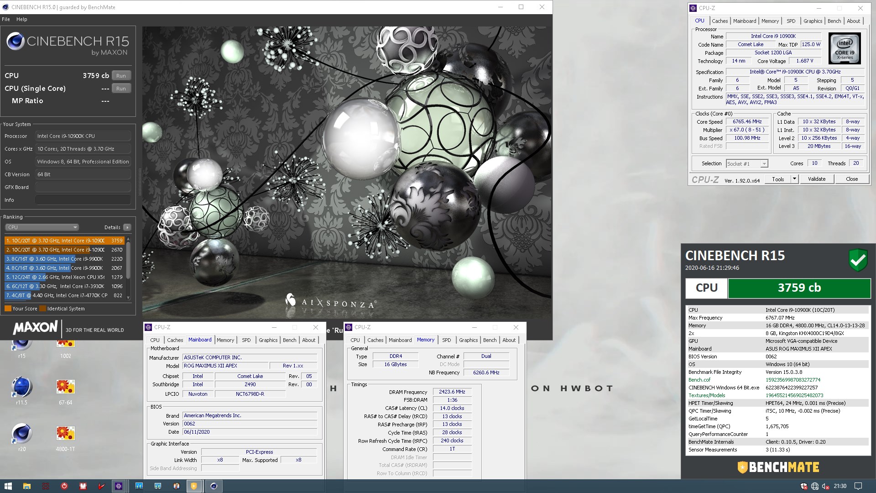Click the Close button in top-right CPU-Z
Viewport: 876px width, 493px height.
point(852,179)
